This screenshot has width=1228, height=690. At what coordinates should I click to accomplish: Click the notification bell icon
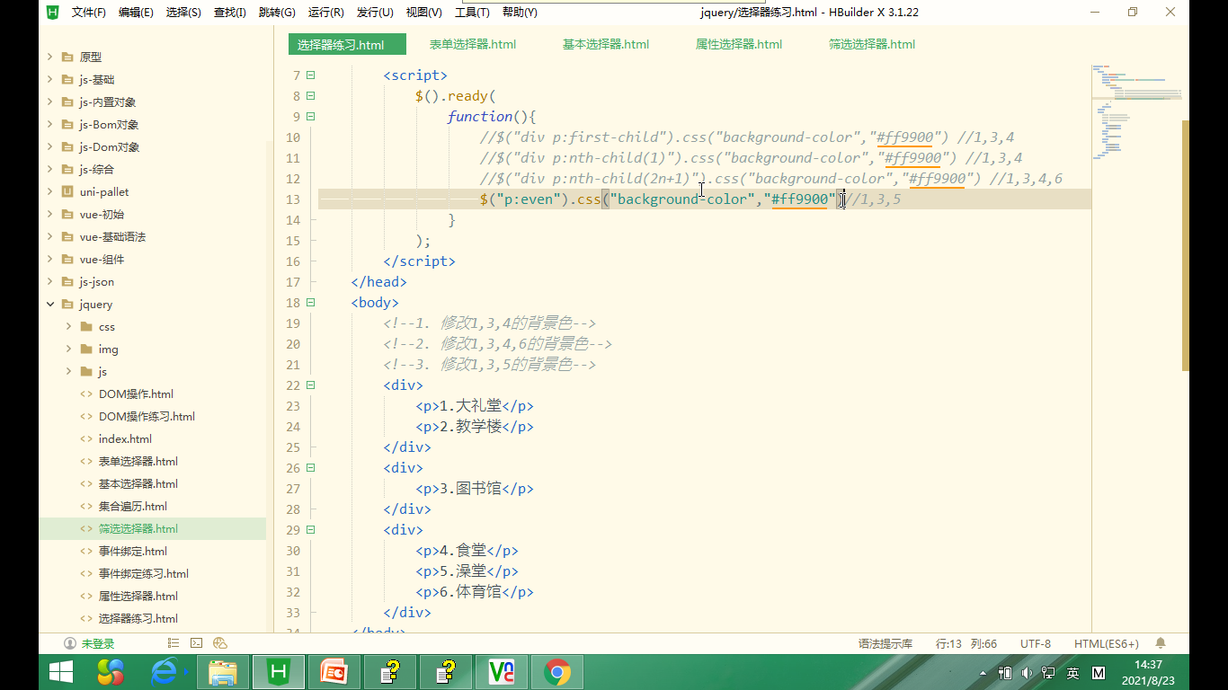point(1161,643)
